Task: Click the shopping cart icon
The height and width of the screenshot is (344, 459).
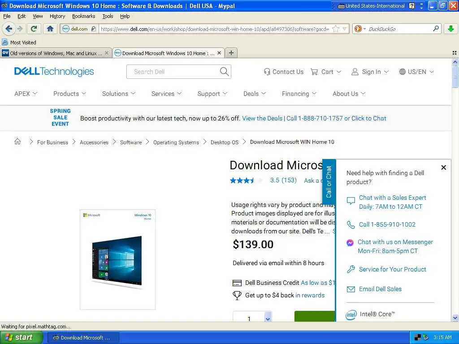Action: tap(314, 72)
